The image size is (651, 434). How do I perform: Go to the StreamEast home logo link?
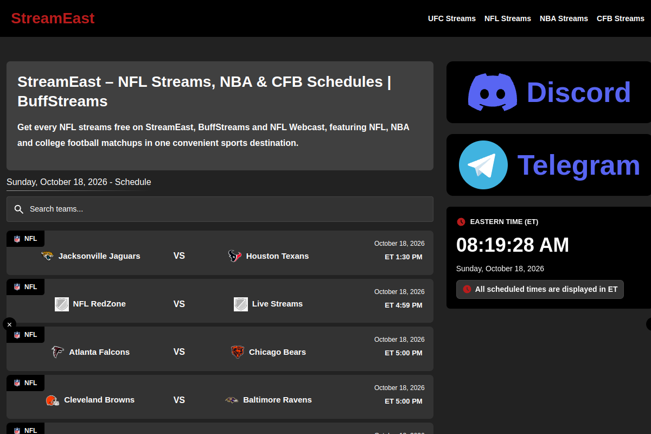53,18
